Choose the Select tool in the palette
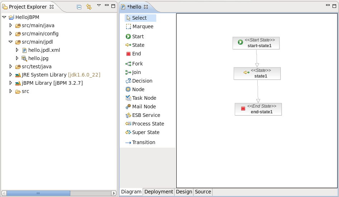 [x=140, y=18]
